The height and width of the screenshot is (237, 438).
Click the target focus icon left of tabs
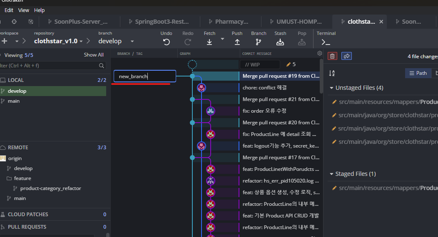(x=14, y=22)
